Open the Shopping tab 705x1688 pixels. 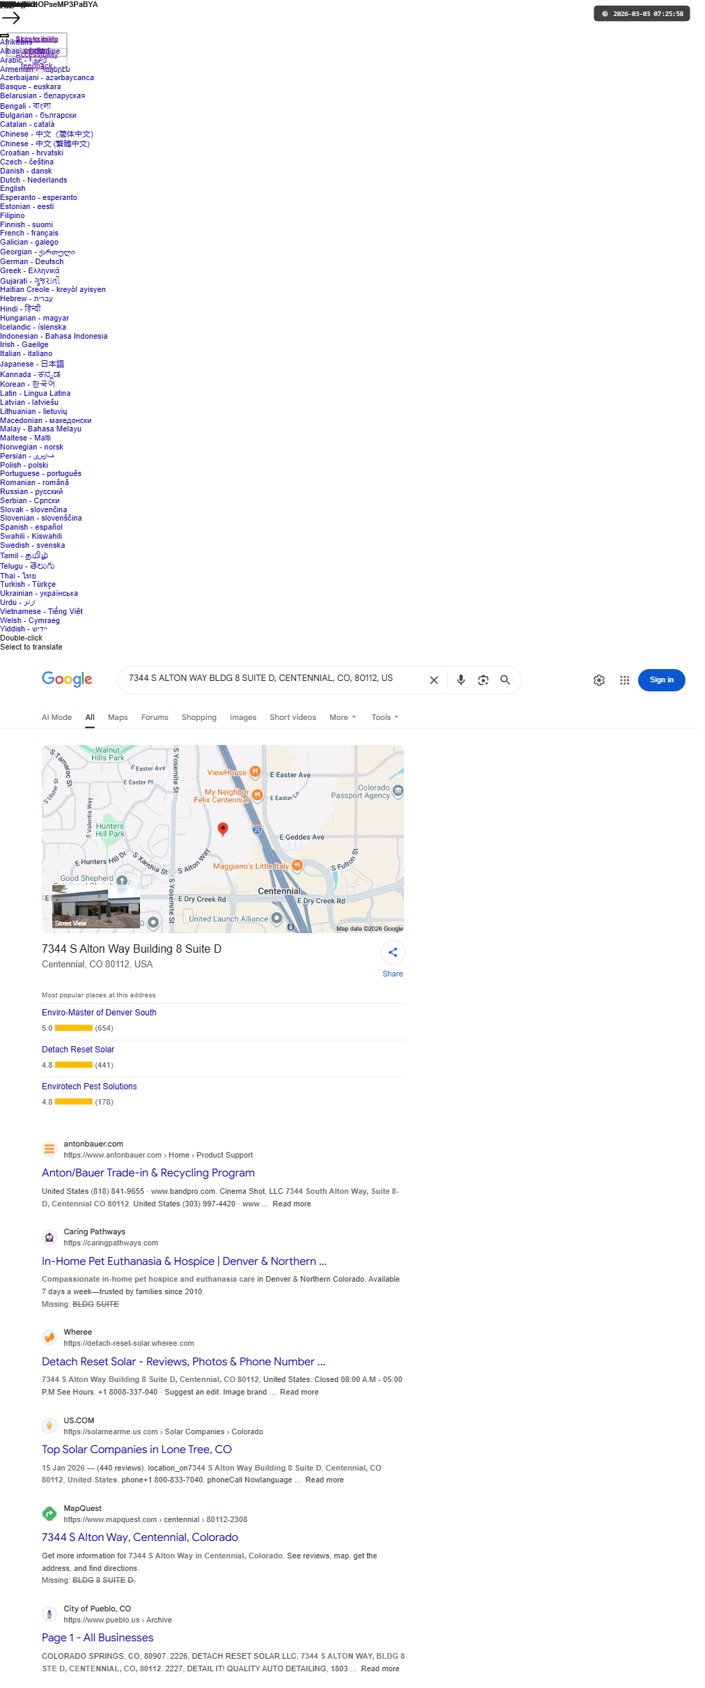pos(199,717)
